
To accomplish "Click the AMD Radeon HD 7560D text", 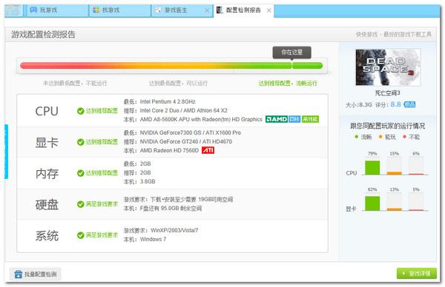I will 169,151.
